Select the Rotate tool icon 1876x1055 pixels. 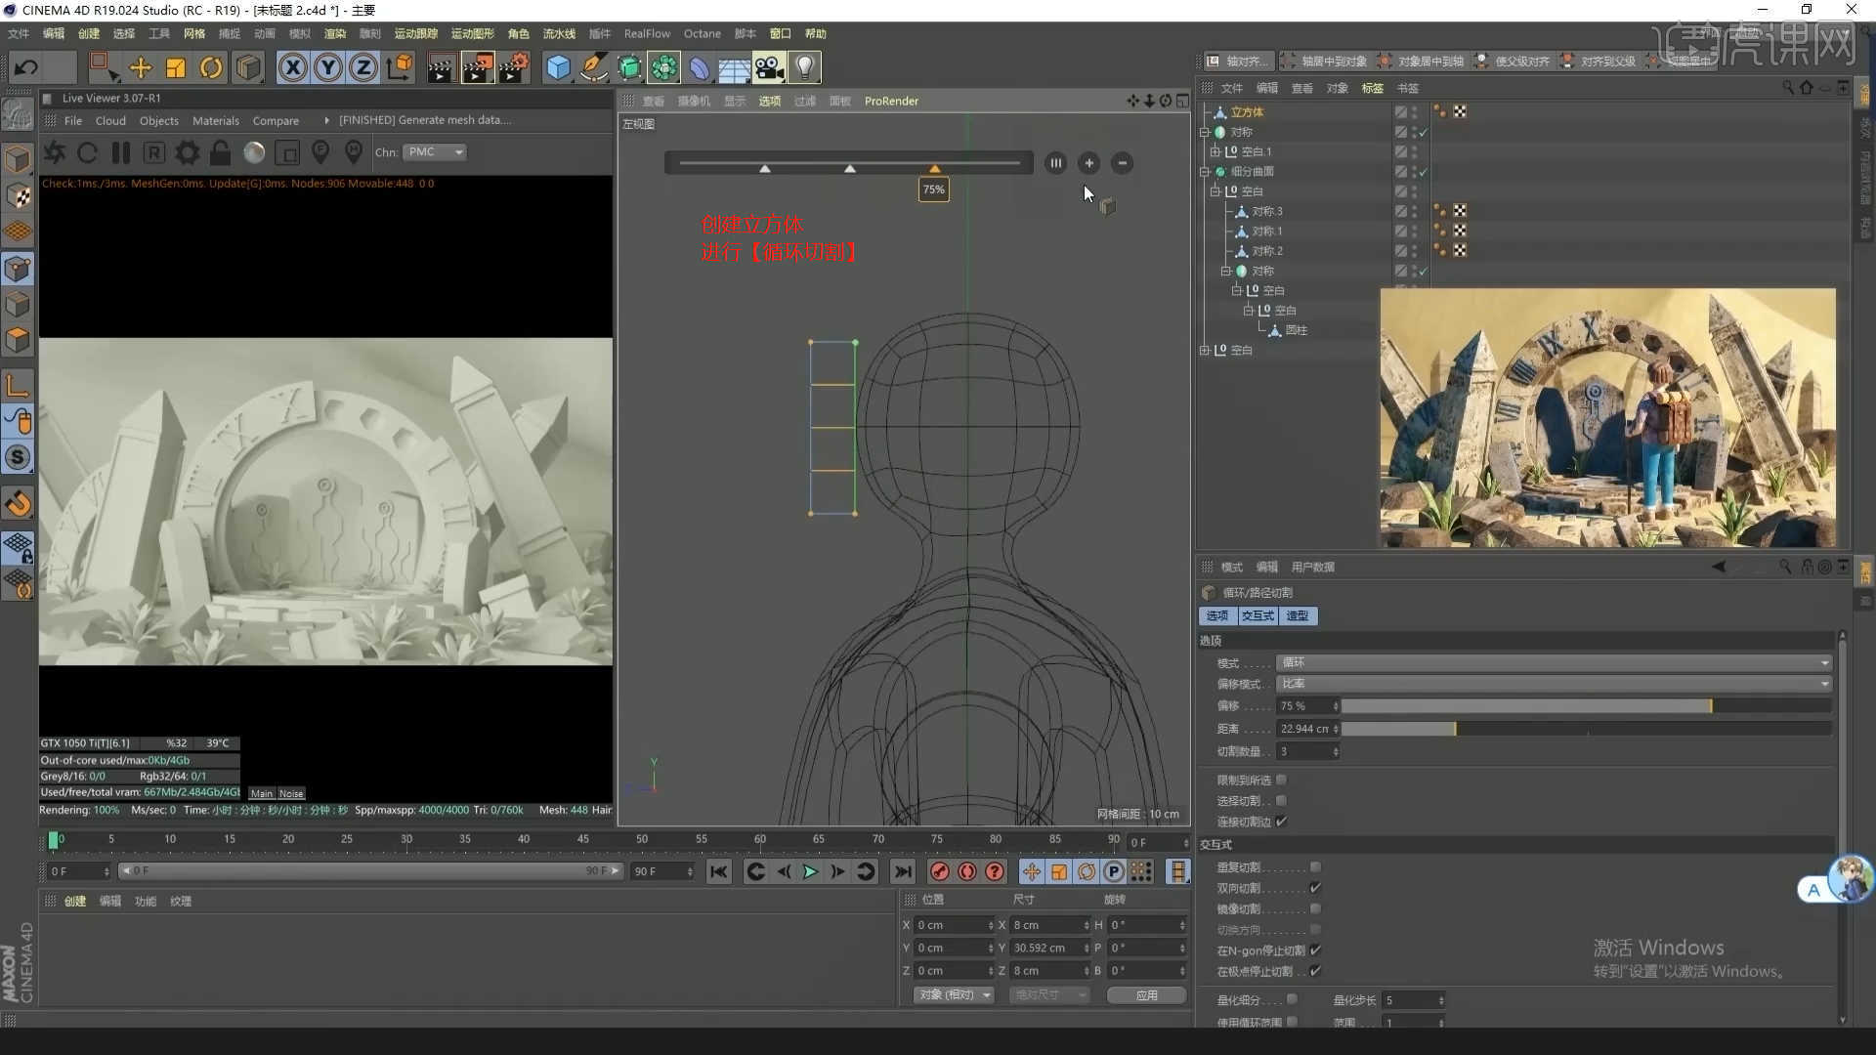(211, 67)
